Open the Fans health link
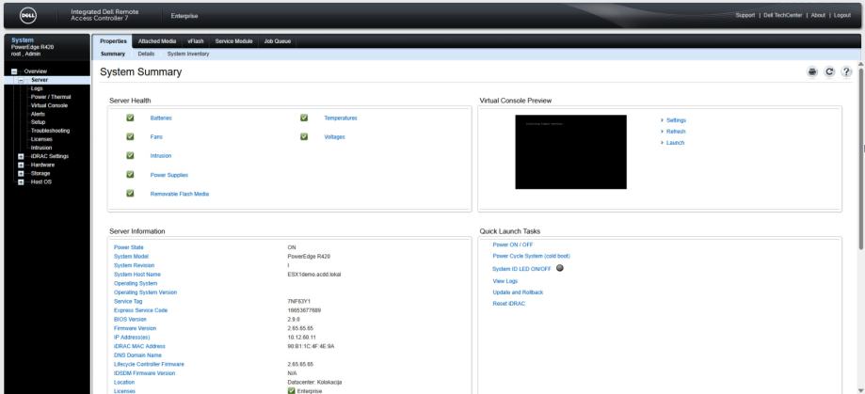Viewport: 865px width, 394px height. 156,136
